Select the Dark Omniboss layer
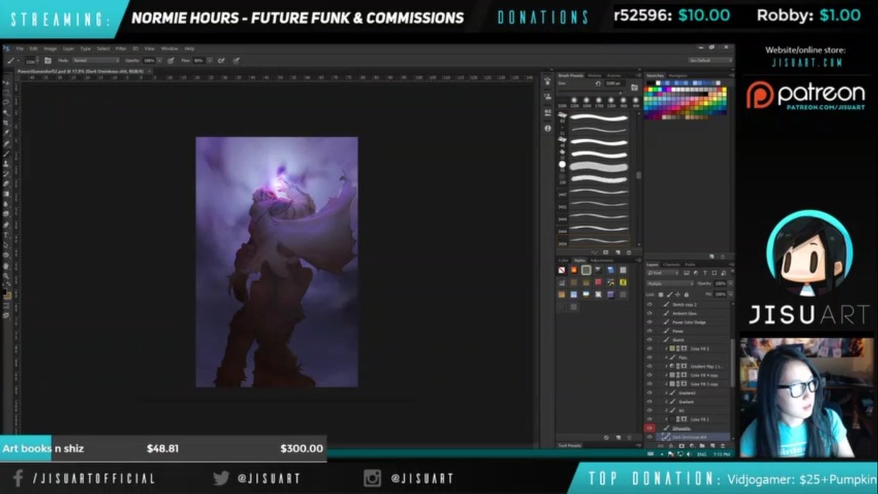This screenshot has height=494, width=878. tap(694, 437)
